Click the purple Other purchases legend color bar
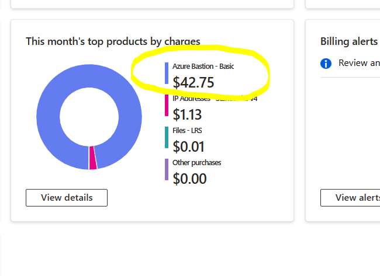Image resolution: width=380 pixels, height=276 pixels. click(167, 169)
